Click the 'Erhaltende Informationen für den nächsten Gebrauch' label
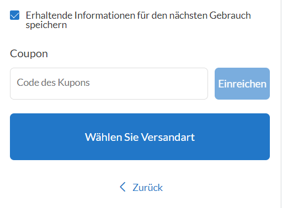This screenshot has width=282, height=208. (x=138, y=15)
